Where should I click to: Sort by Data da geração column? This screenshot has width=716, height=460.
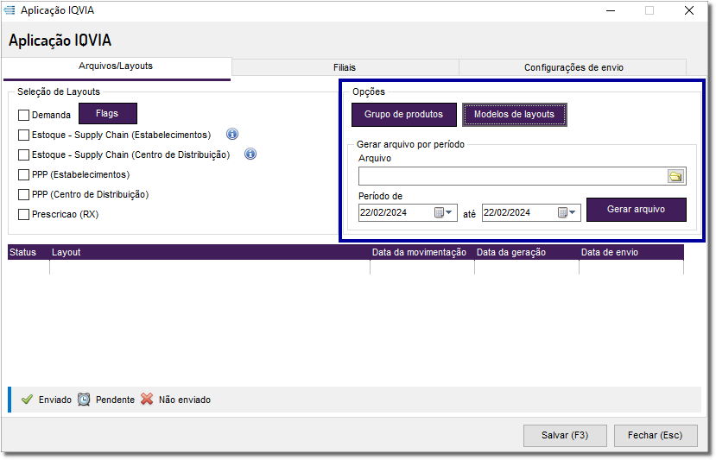(527, 252)
